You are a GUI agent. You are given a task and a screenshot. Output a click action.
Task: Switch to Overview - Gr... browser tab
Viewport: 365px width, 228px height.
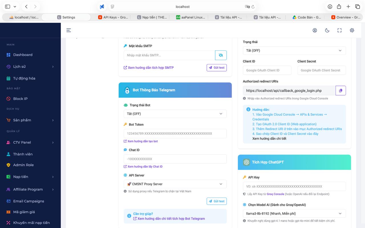[x=346, y=17]
